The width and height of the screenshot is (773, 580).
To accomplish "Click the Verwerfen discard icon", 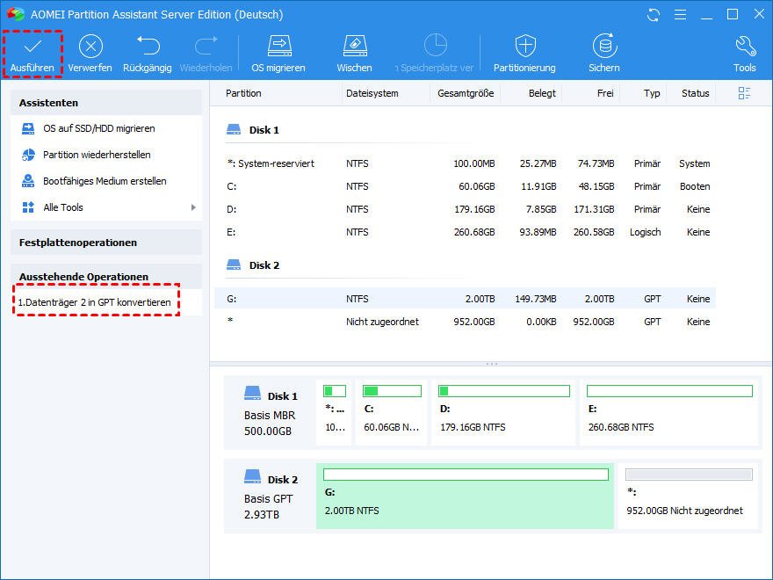I will click(x=90, y=47).
